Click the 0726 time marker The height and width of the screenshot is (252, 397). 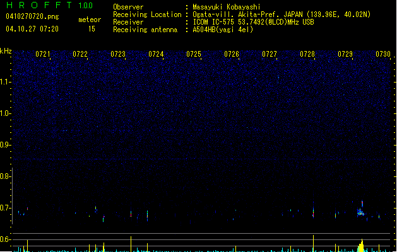(232, 54)
